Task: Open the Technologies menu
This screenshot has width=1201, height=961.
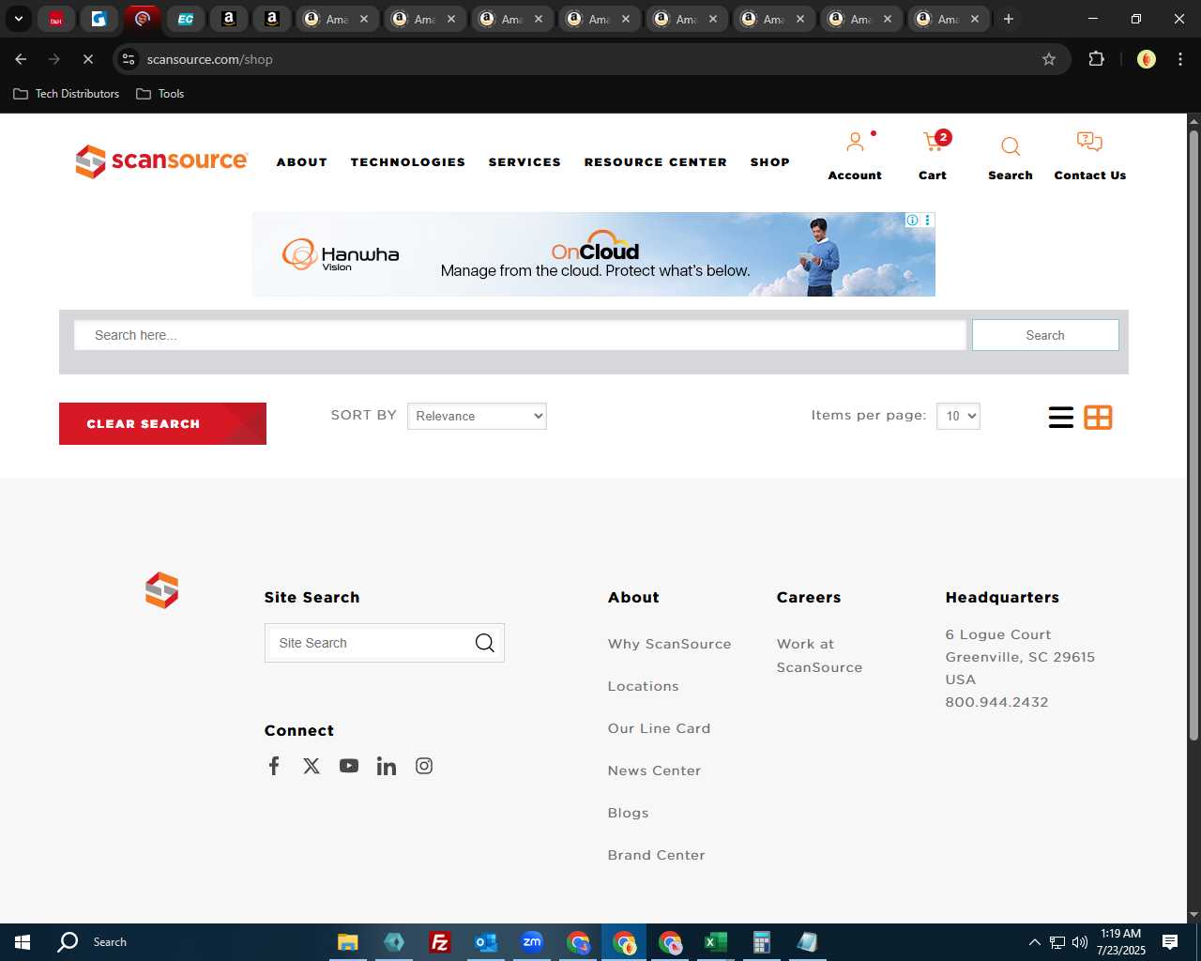Action: click(x=407, y=162)
